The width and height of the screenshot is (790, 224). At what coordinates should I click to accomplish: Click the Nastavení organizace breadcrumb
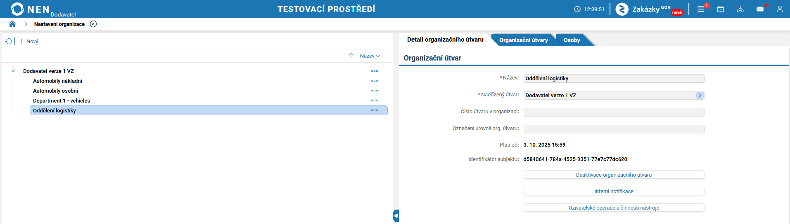(59, 24)
